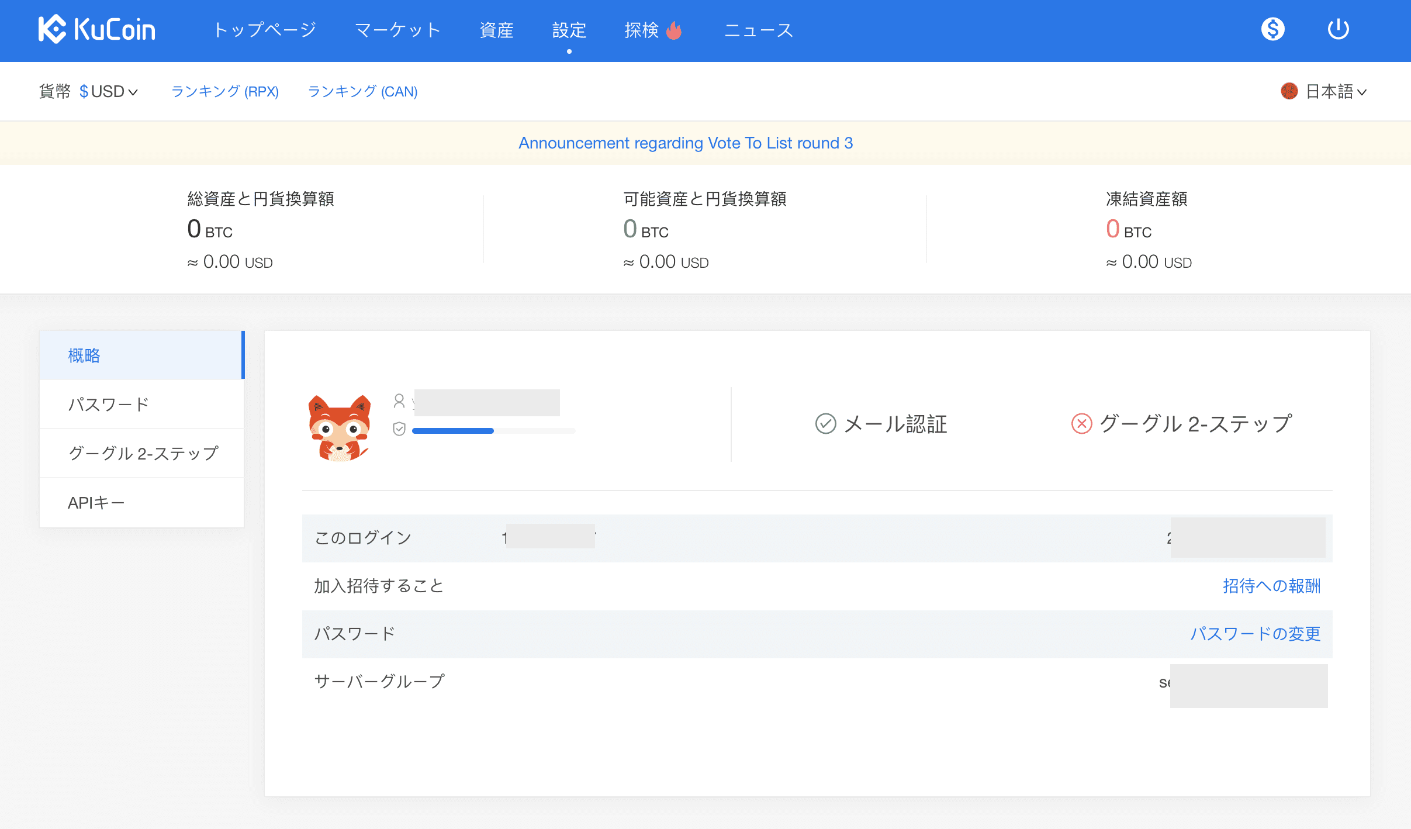This screenshot has width=1411, height=829.
Task: Go to マーケット in the navigation bar
Action: pyautogui.click(x=397, y=30)
